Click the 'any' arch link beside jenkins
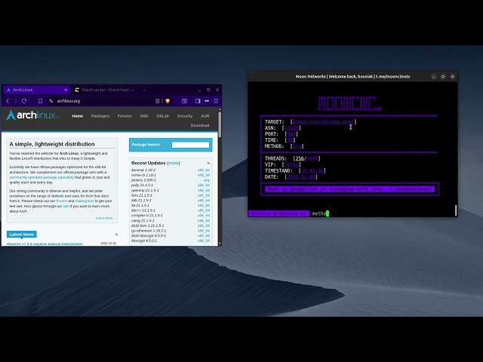Image resolution: width=483 pixels, height=362 pixels. [x=206, y=180]
